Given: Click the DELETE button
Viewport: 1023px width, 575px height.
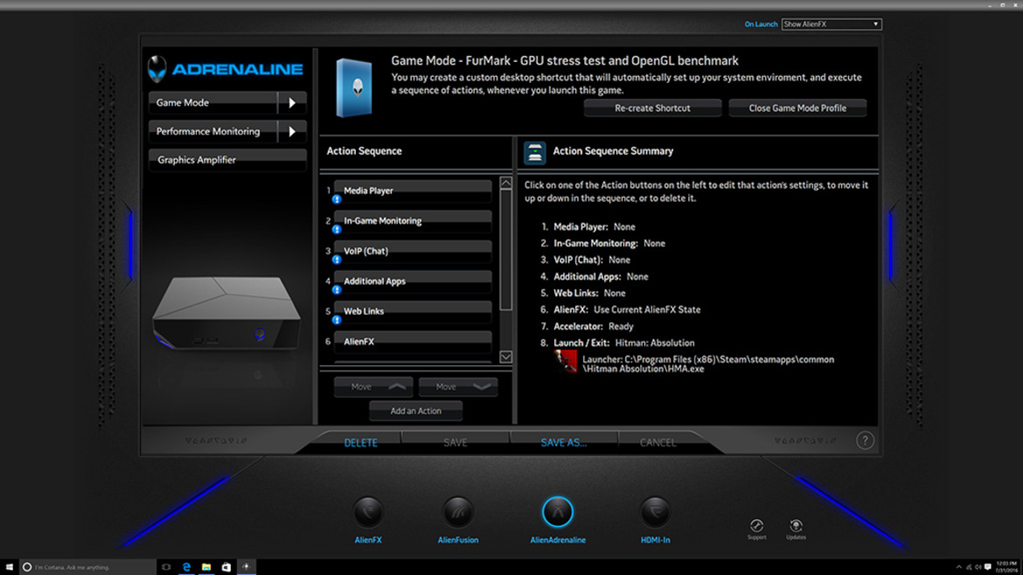Looking at the screenshot, I should tap(361, 443).
